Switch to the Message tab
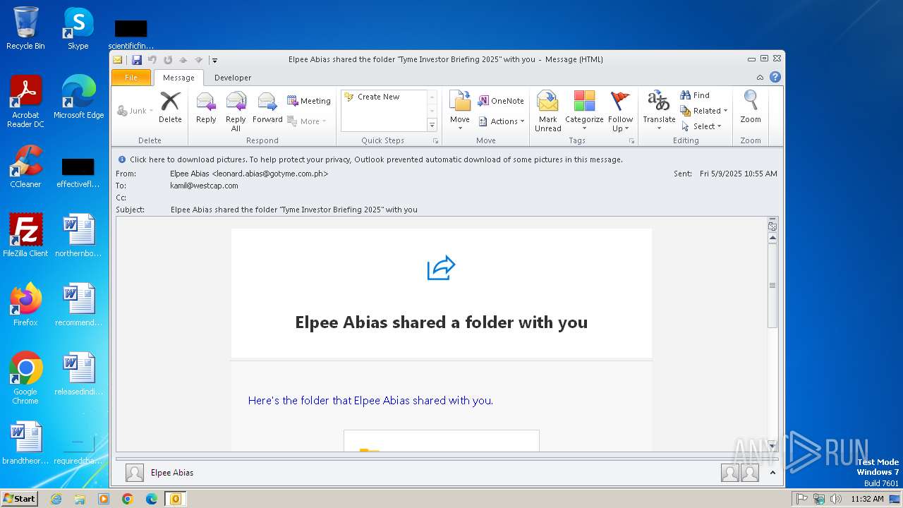Image resolution: width=903 pixels, height=508 pixels. tap(178, 78)
